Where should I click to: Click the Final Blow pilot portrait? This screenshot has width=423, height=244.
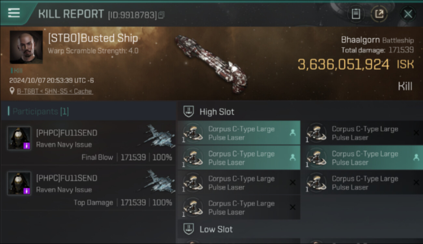point(19,138)
